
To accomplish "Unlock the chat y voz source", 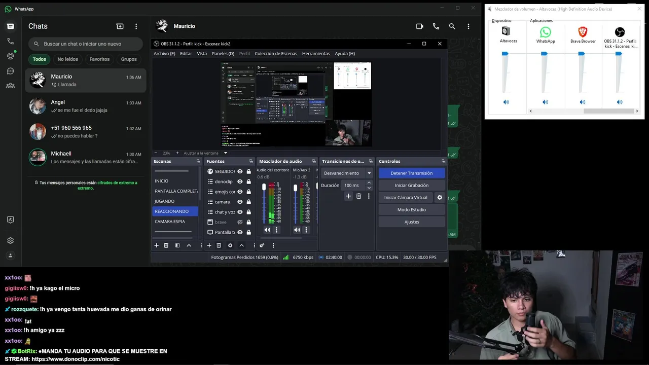I will click(248, 212).
